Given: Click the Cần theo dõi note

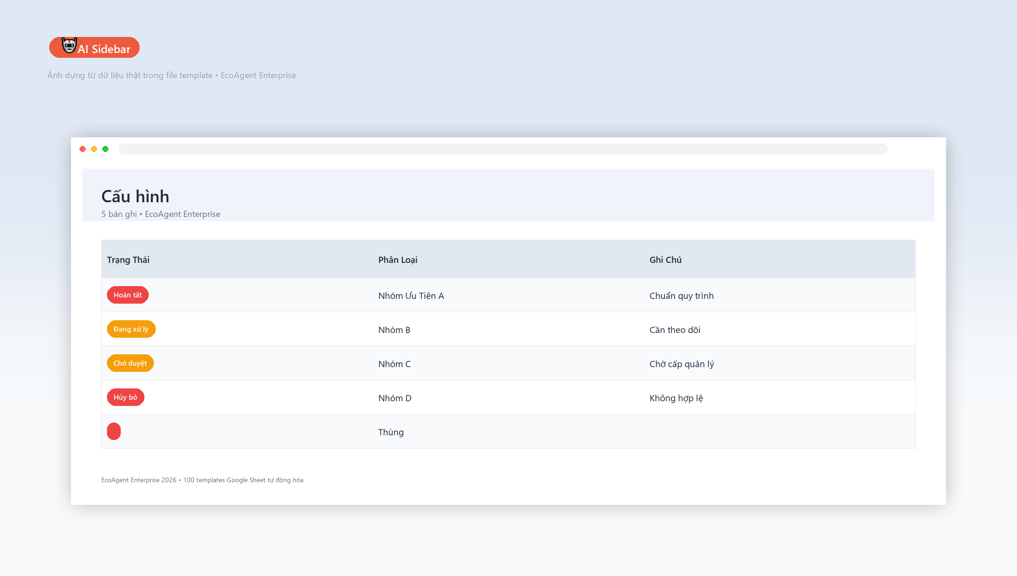Looking at the screenshot, I should [675, 330].
